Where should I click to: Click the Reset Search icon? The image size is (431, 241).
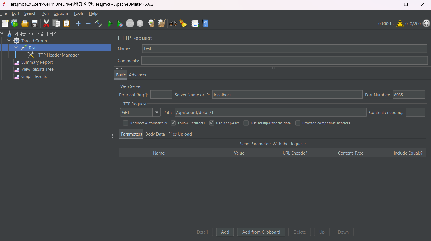[183, 24]
